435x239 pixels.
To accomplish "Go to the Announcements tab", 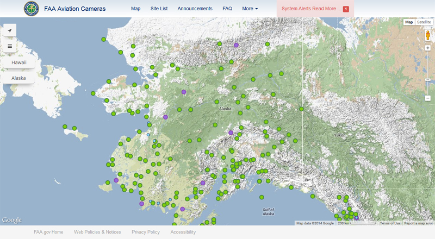I will point(195,9).
